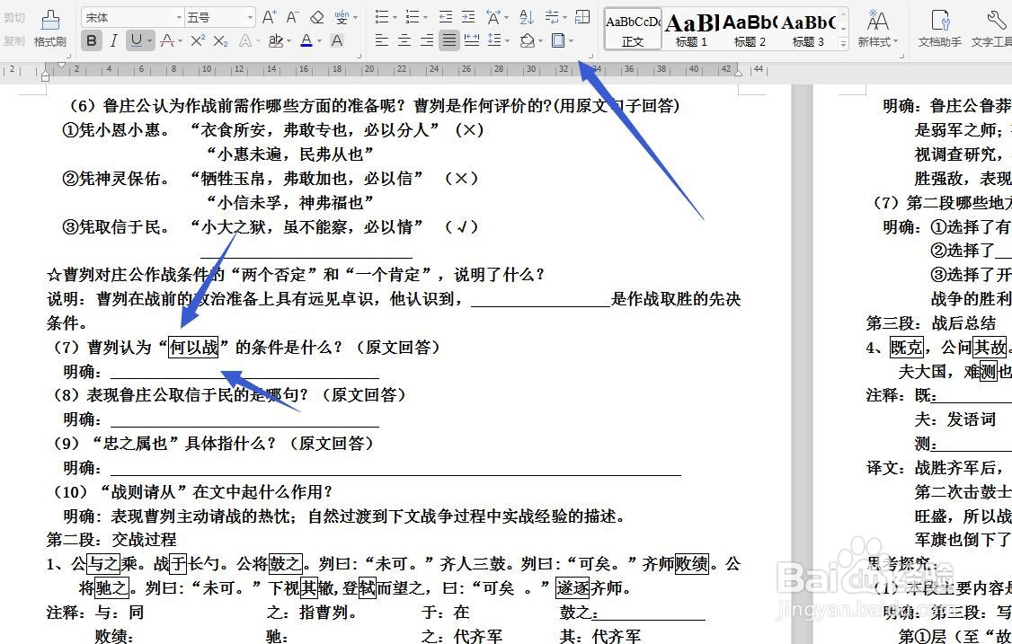Increase the paragraph indent

pyautogui.click(x=466, y=16)
